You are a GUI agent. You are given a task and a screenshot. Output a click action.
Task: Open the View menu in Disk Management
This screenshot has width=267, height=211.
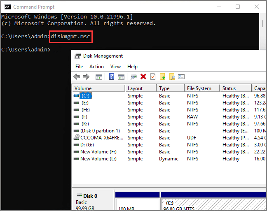[x=115, y=67]
